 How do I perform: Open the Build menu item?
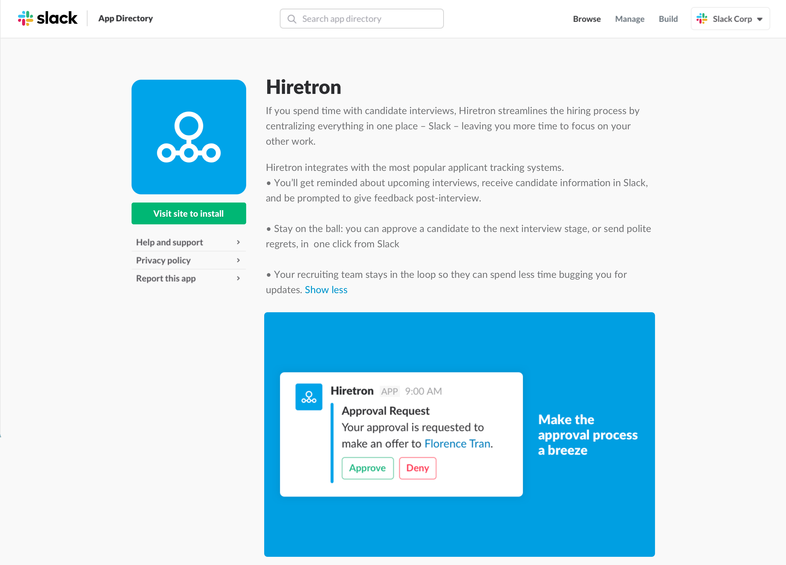(668, 18)
